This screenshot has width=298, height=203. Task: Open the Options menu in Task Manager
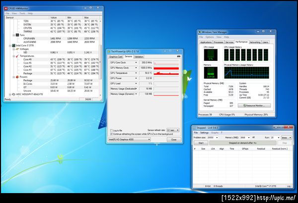coord(210,37)
